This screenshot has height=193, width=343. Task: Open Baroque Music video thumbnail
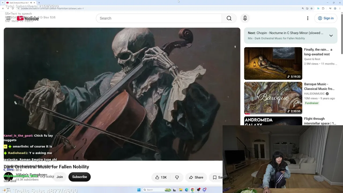click(x=273, y=98)
